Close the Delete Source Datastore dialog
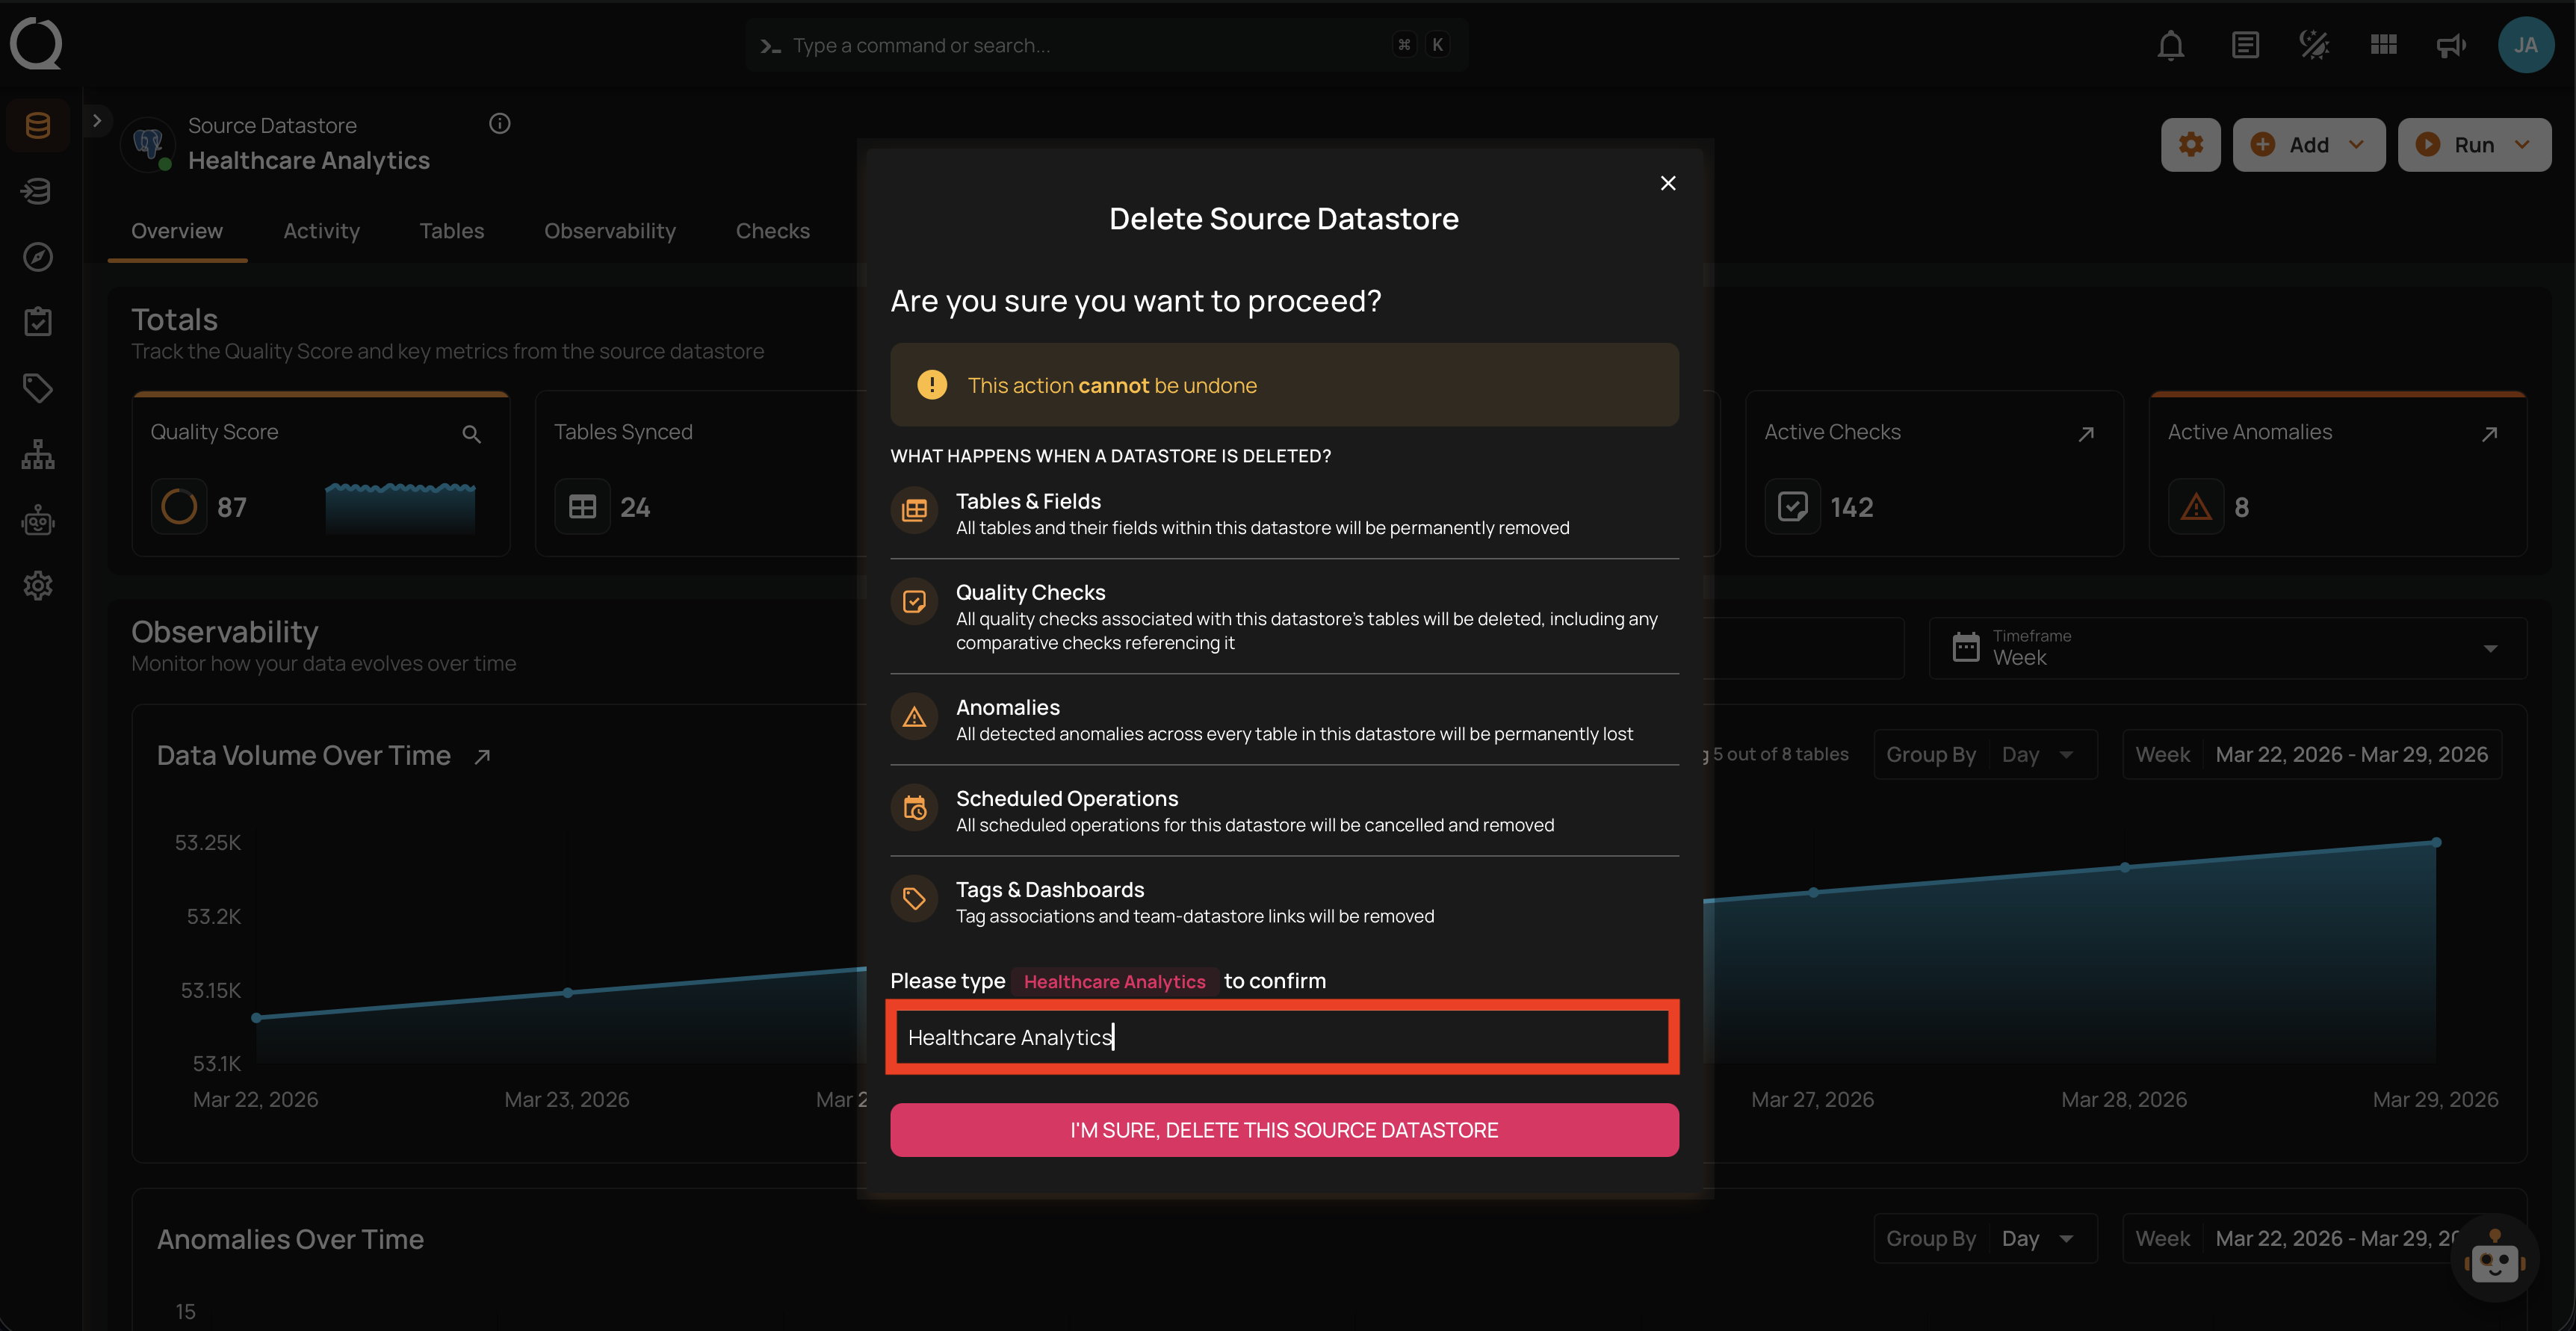The height and width of the screenshot is (1331, 2576). [x=1667, y=183]
